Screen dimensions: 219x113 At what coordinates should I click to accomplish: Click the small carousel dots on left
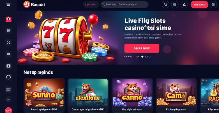tap(127, 57)
